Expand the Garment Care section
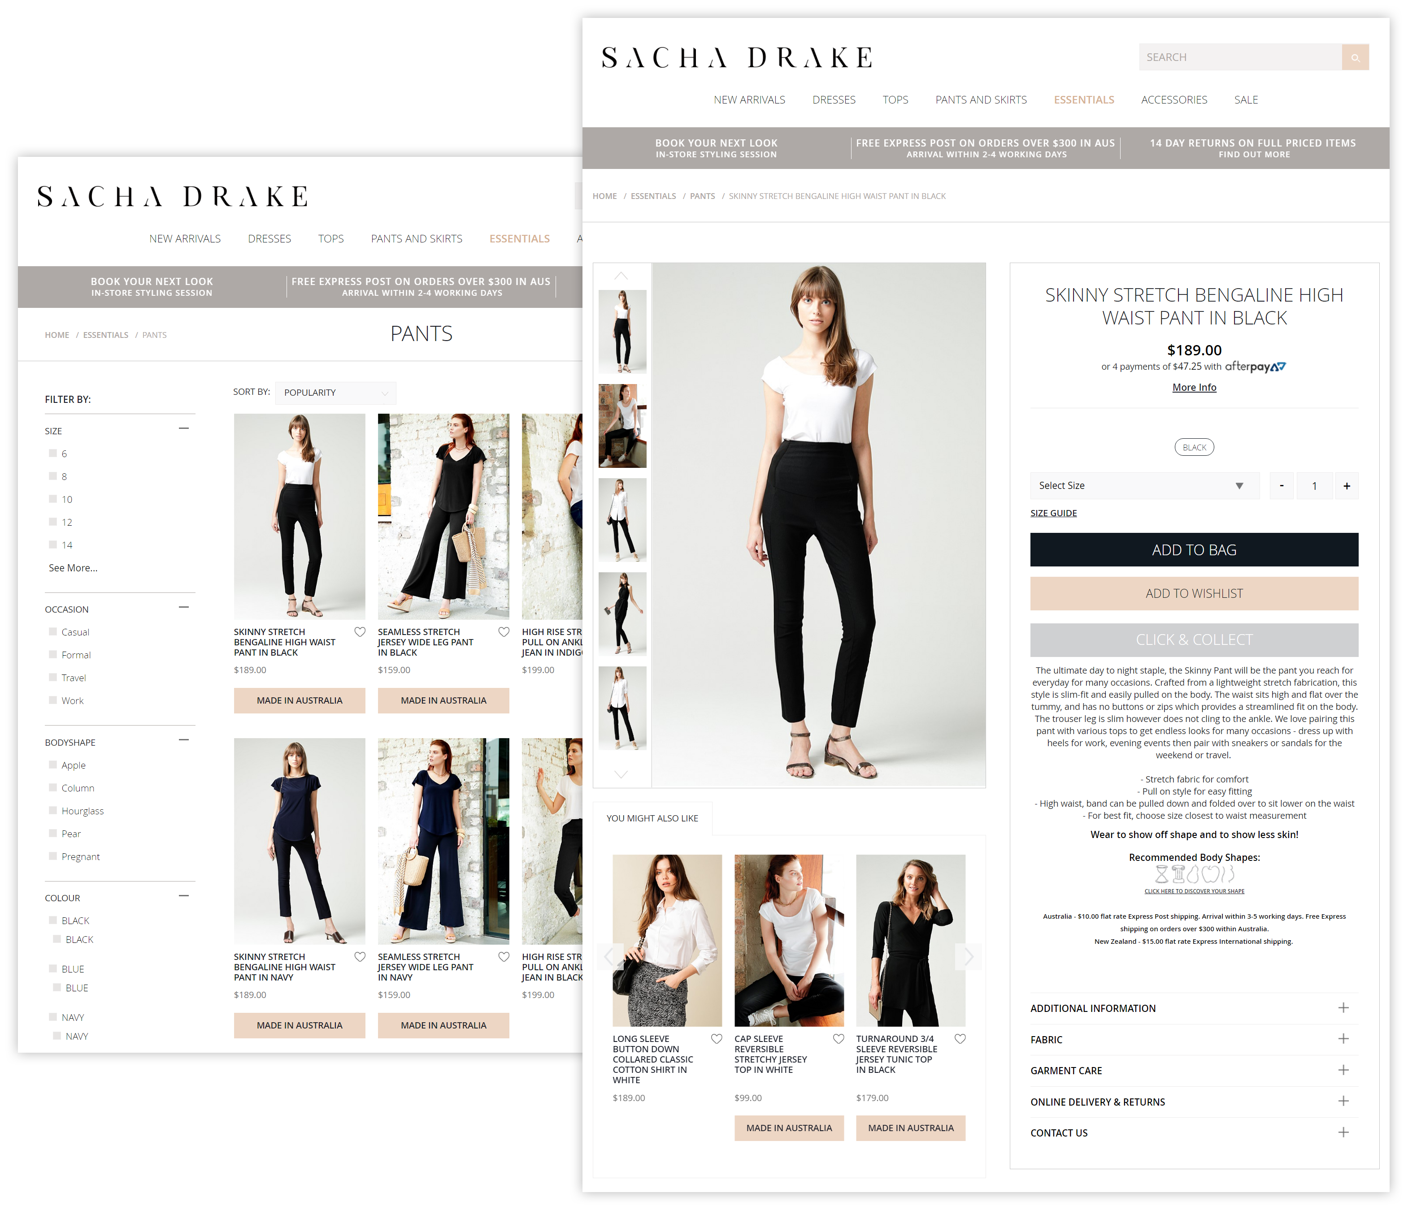This screenshot has width=1408, height=1210. point(1195,1071)
